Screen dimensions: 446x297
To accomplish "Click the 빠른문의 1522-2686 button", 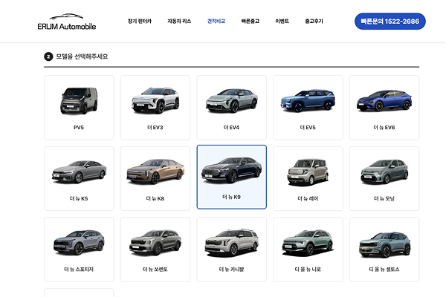I will tap(390, 22).
